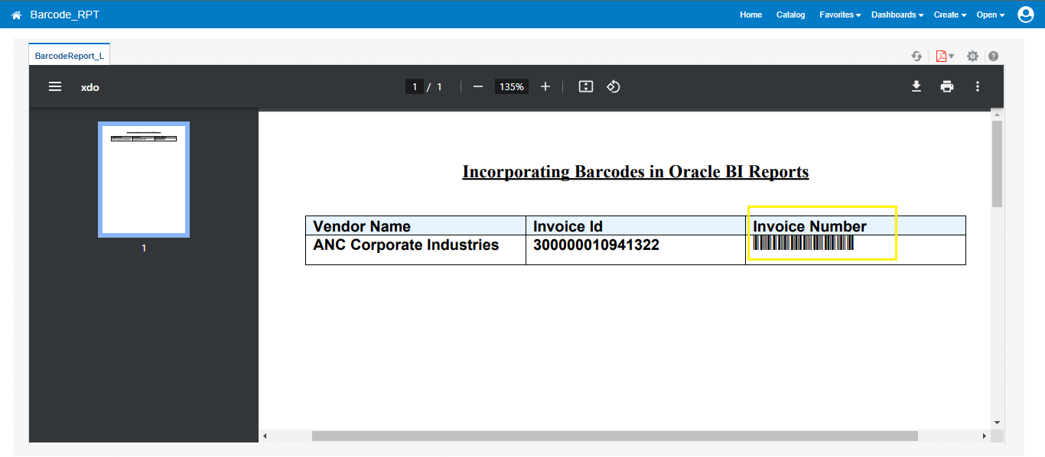
Task: Open the user account avatar menu
Action: (x=1026, y=14)
